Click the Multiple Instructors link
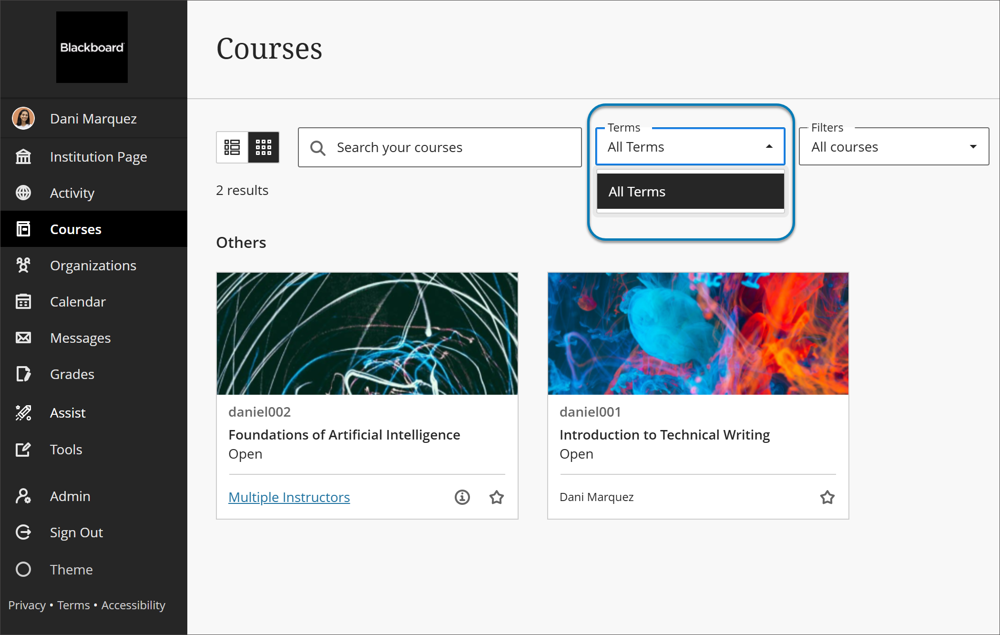The height and width of the screenshot is (635, 1000). click(289, 497)
